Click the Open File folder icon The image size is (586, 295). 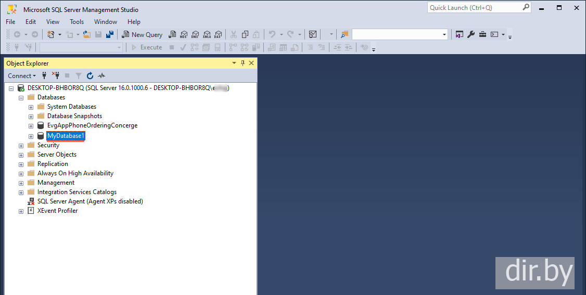coord(87,34)
